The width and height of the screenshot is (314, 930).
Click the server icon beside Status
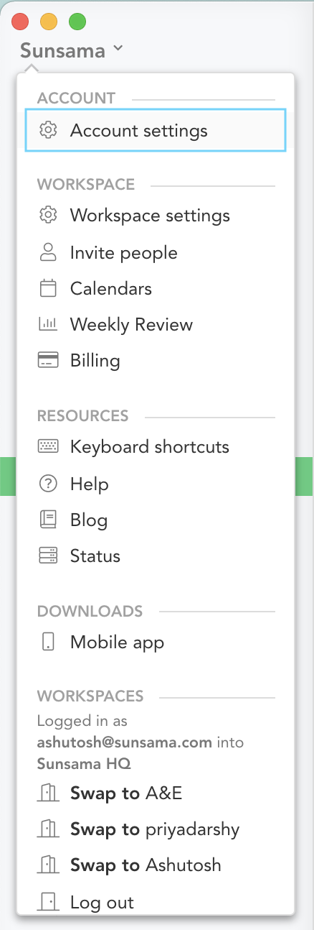click(x=48, y=556)
